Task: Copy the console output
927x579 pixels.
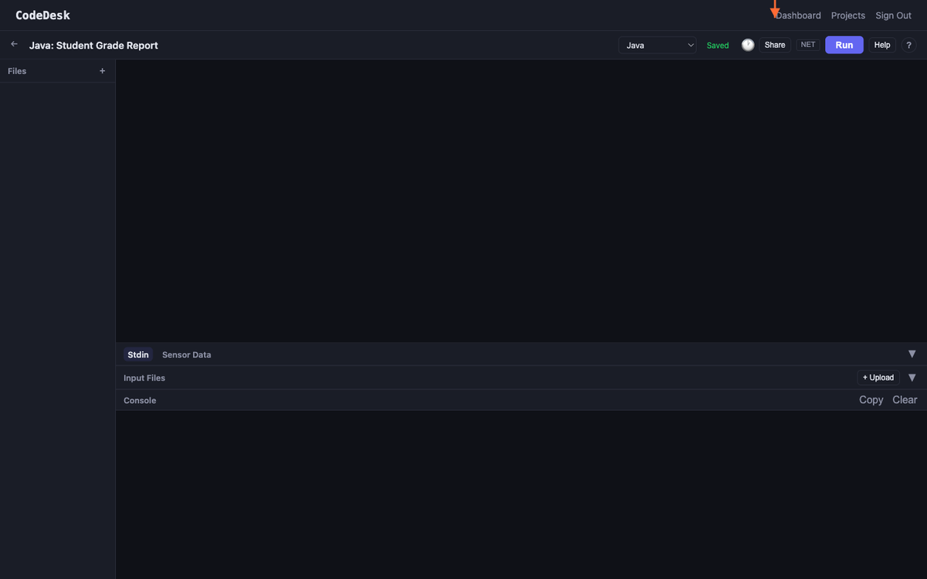Action: [871, 400]
